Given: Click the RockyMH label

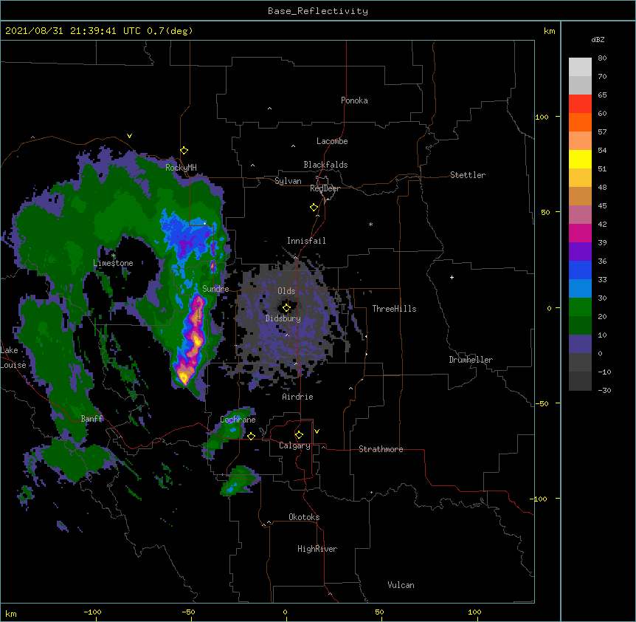Looking at the screenshot, I should (181, 168).
